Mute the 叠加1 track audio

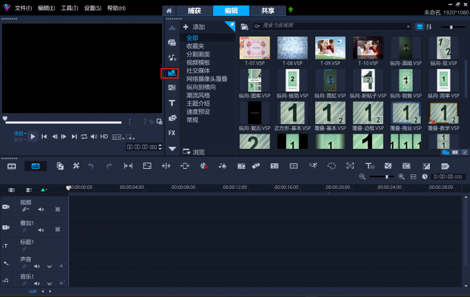point(41,229)
